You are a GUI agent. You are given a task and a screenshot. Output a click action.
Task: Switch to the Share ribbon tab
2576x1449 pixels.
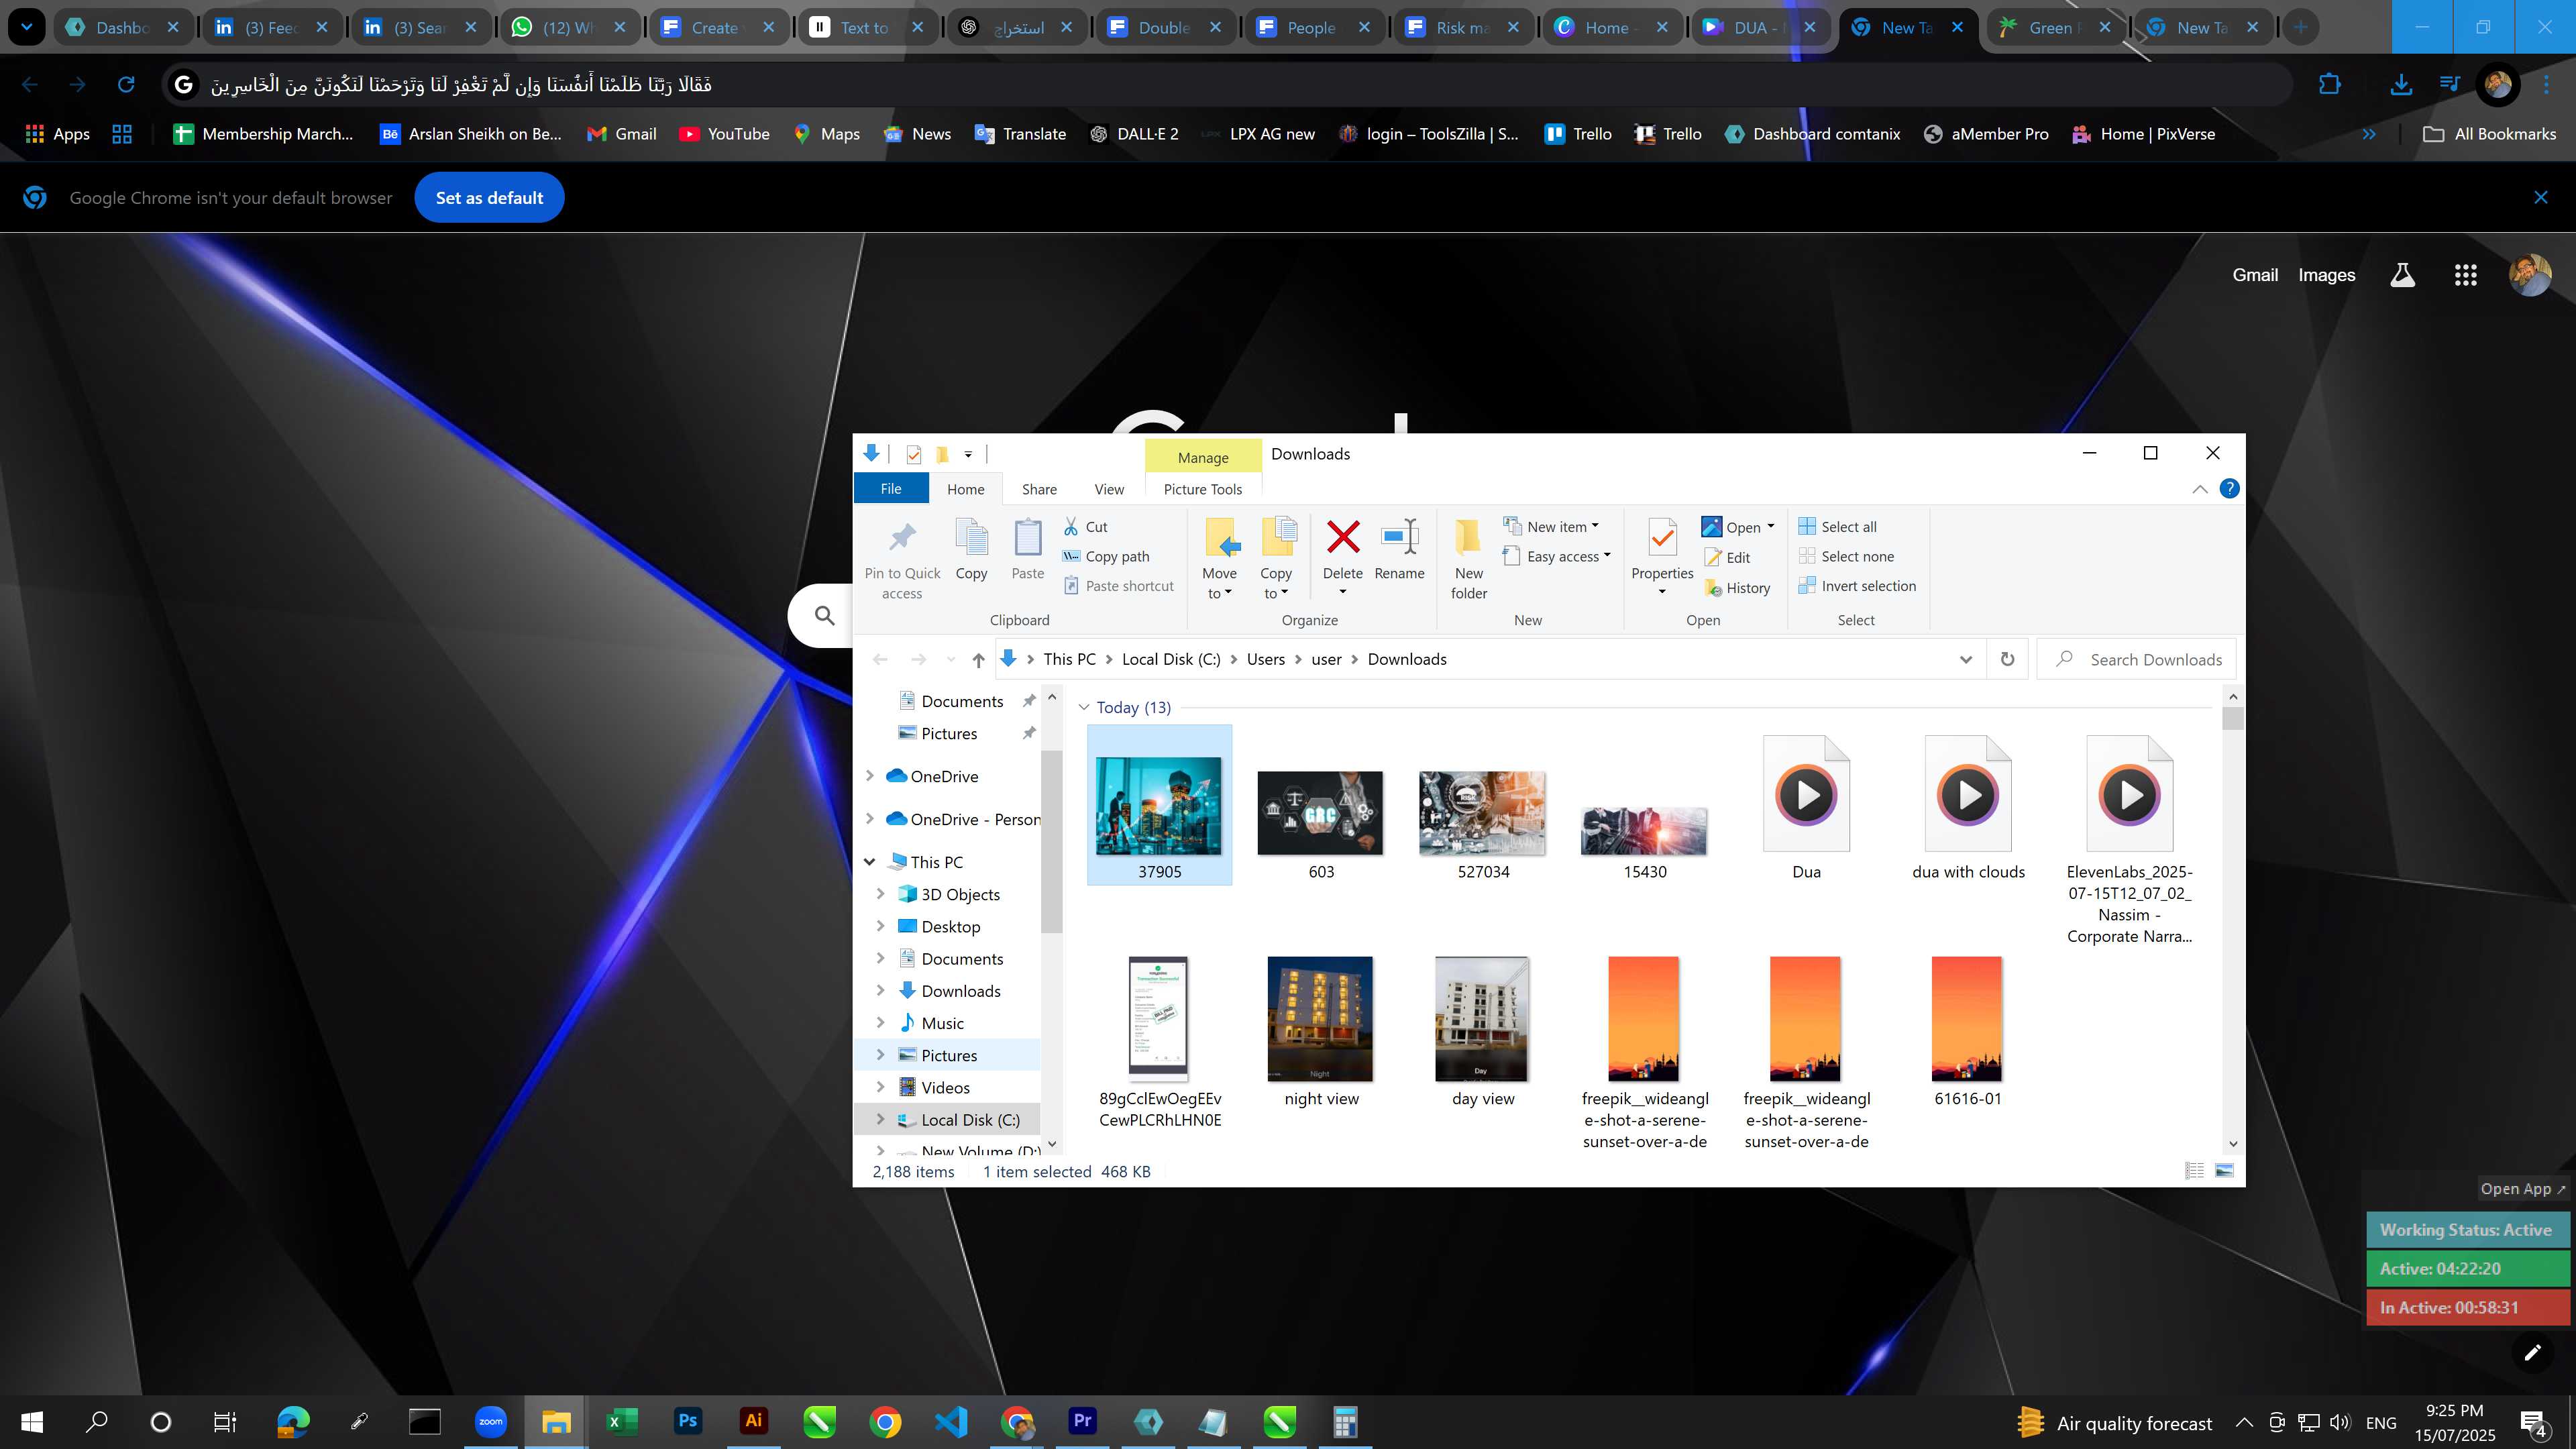click(1039, 489)
